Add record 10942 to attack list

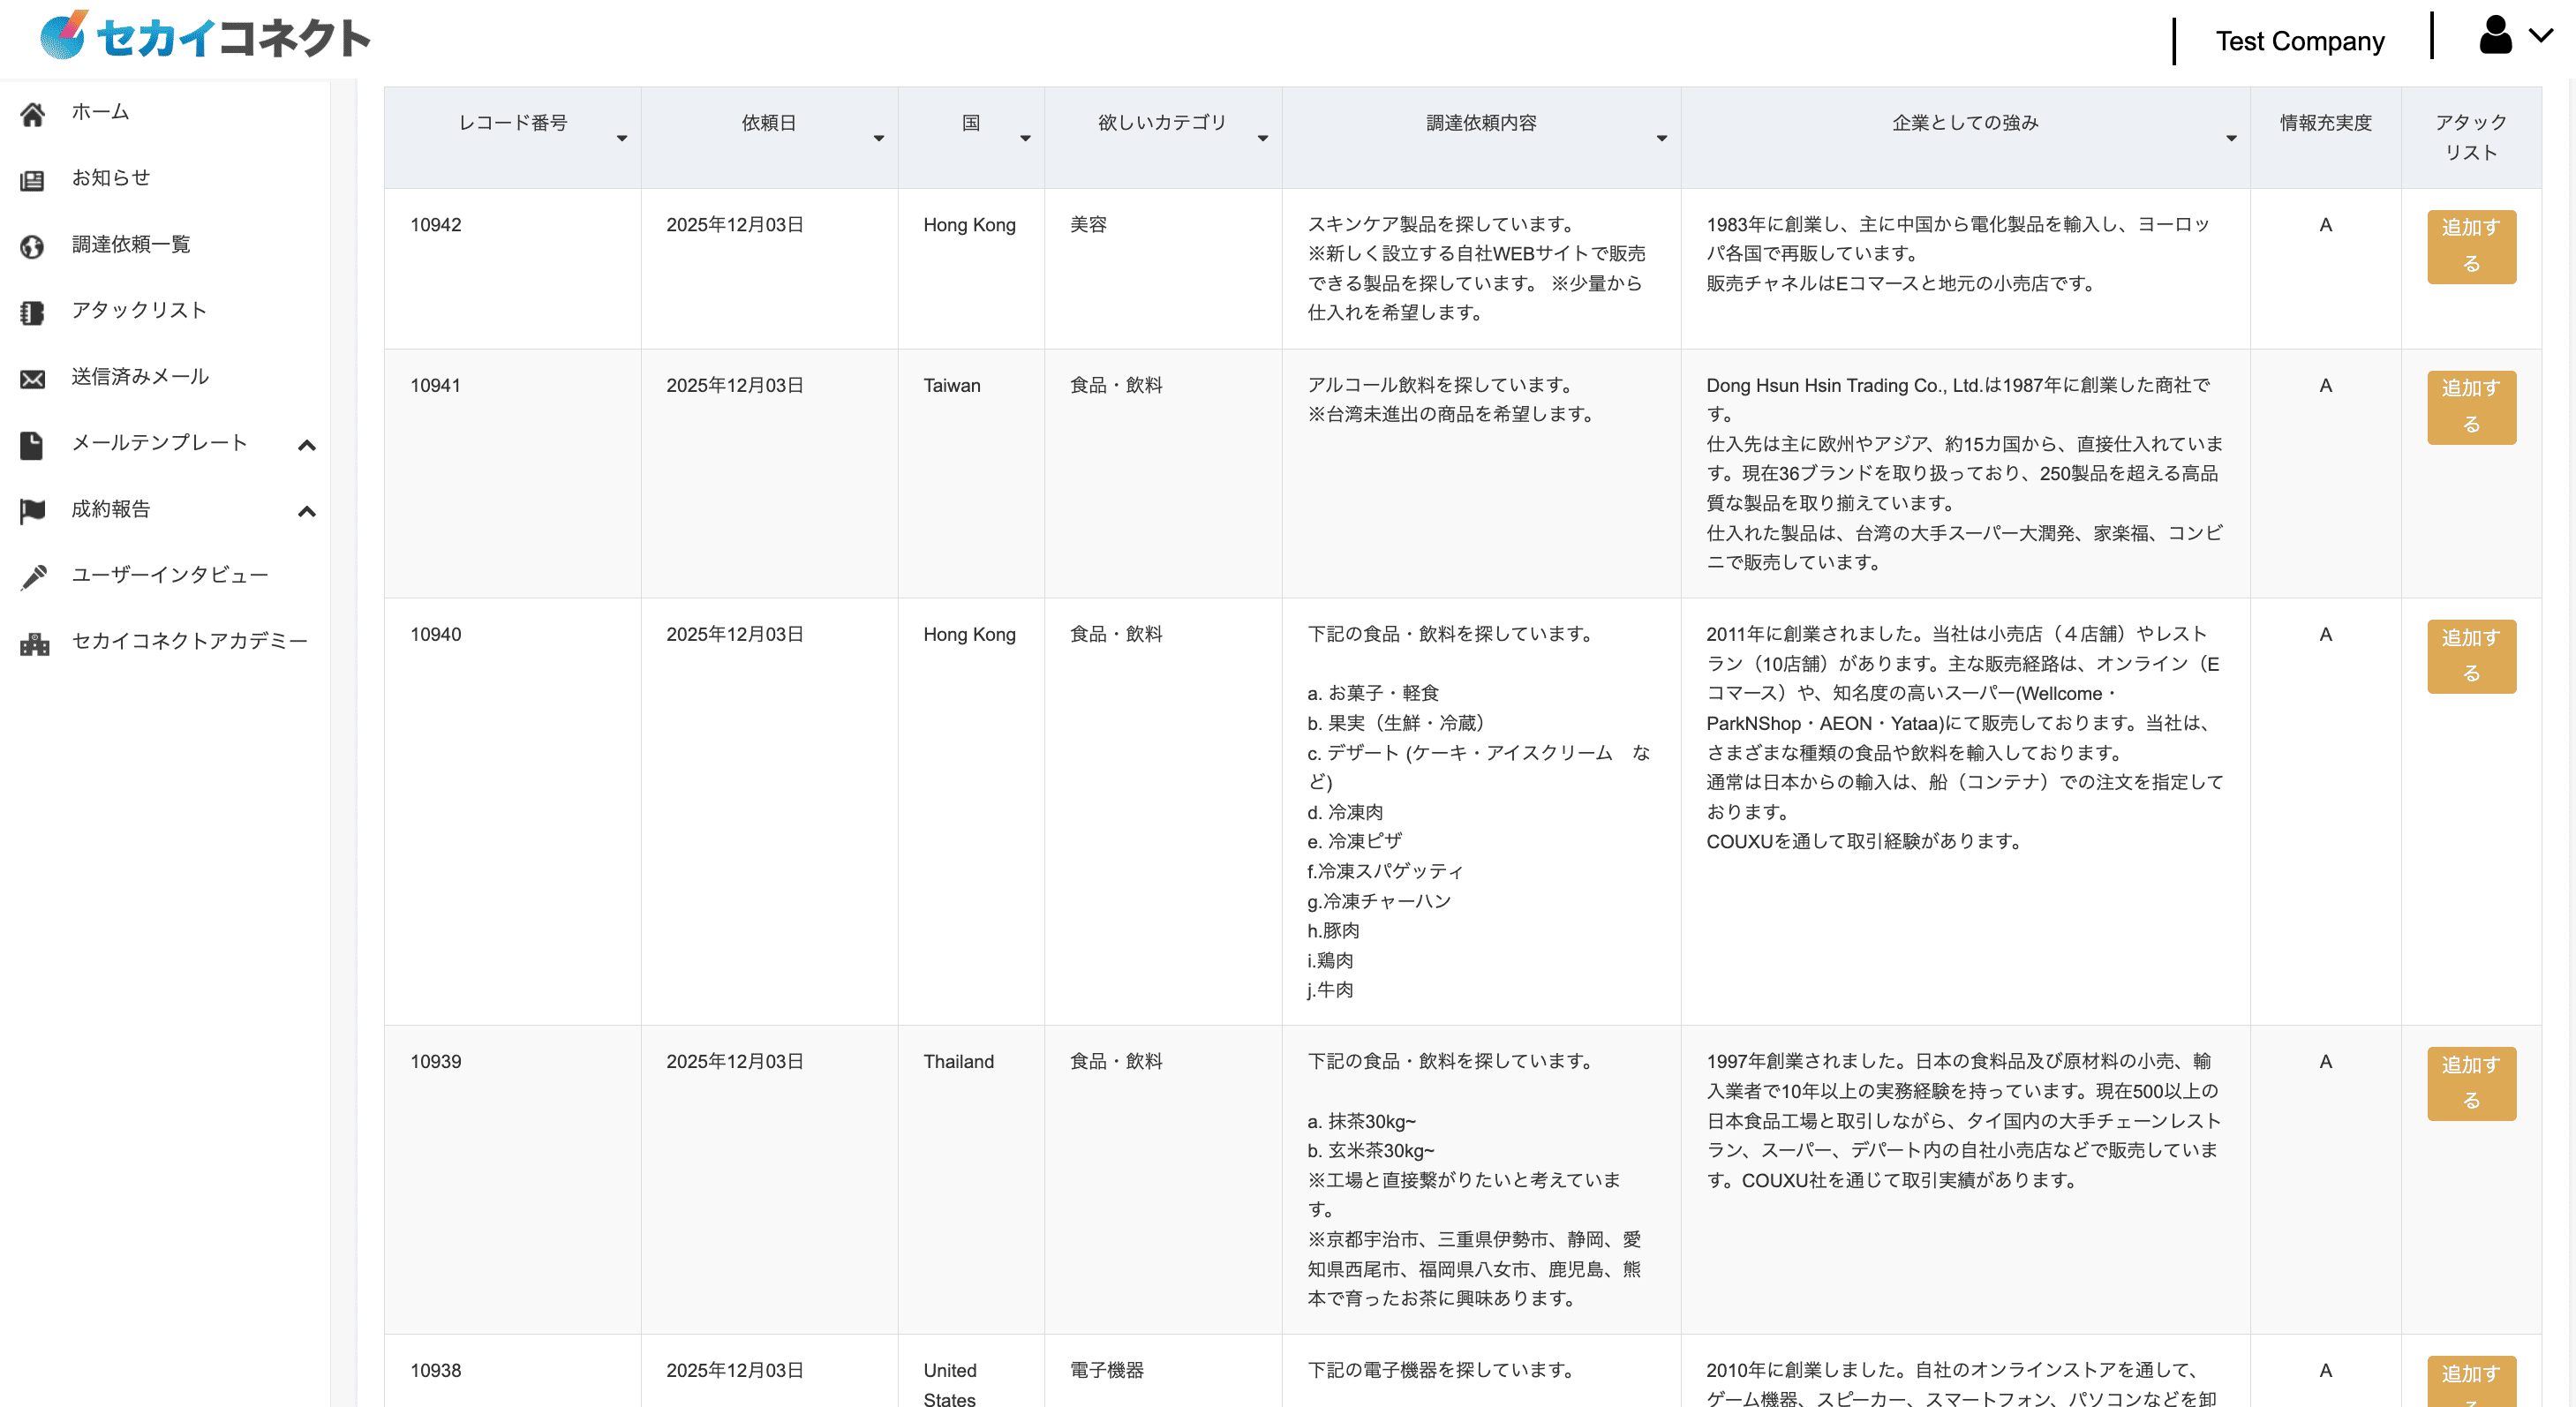click(x=2470, y=246)
